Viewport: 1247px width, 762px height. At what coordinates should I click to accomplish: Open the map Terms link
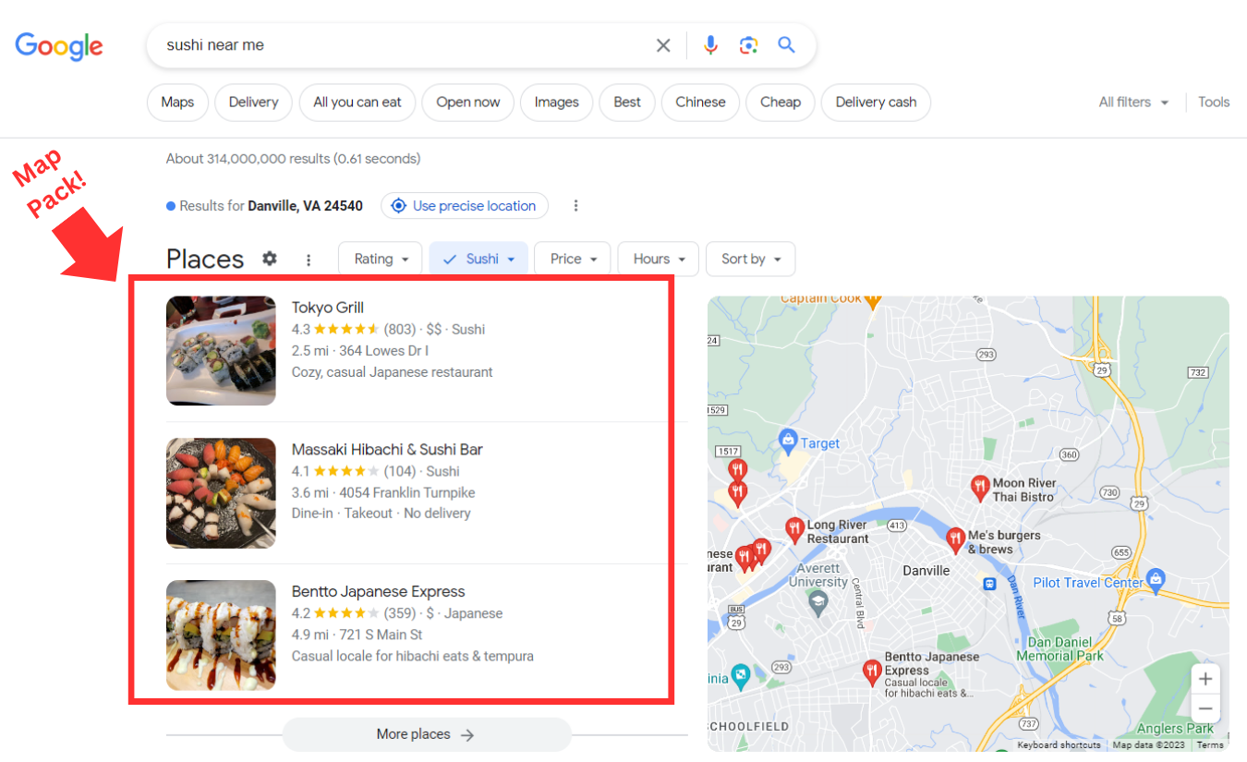coord(1210,744)
